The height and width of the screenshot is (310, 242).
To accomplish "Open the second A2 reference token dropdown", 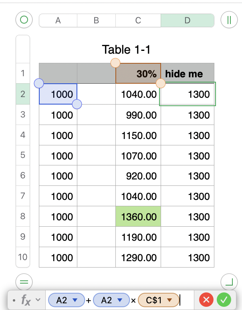I will click(x=120, y=300).
